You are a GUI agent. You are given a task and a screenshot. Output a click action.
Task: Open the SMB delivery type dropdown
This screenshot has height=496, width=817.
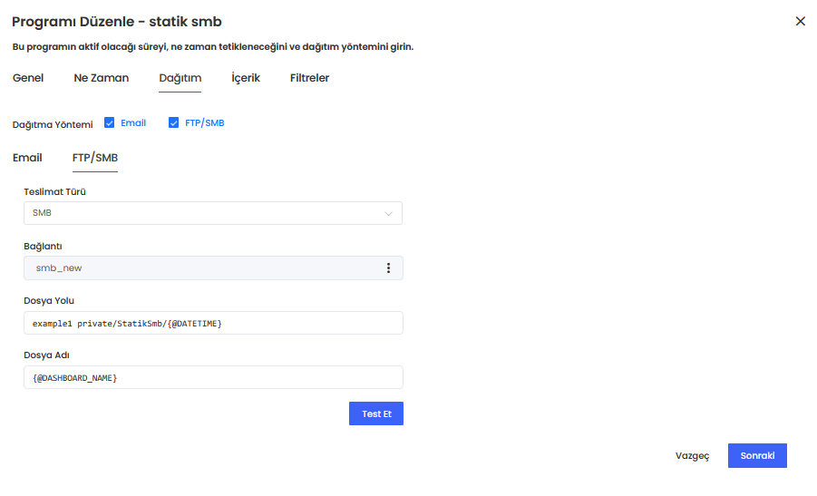[212, 213]
